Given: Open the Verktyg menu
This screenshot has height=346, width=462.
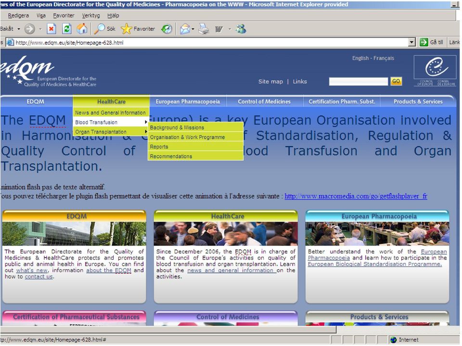Looking at the screenshot, I should [91, 15].
